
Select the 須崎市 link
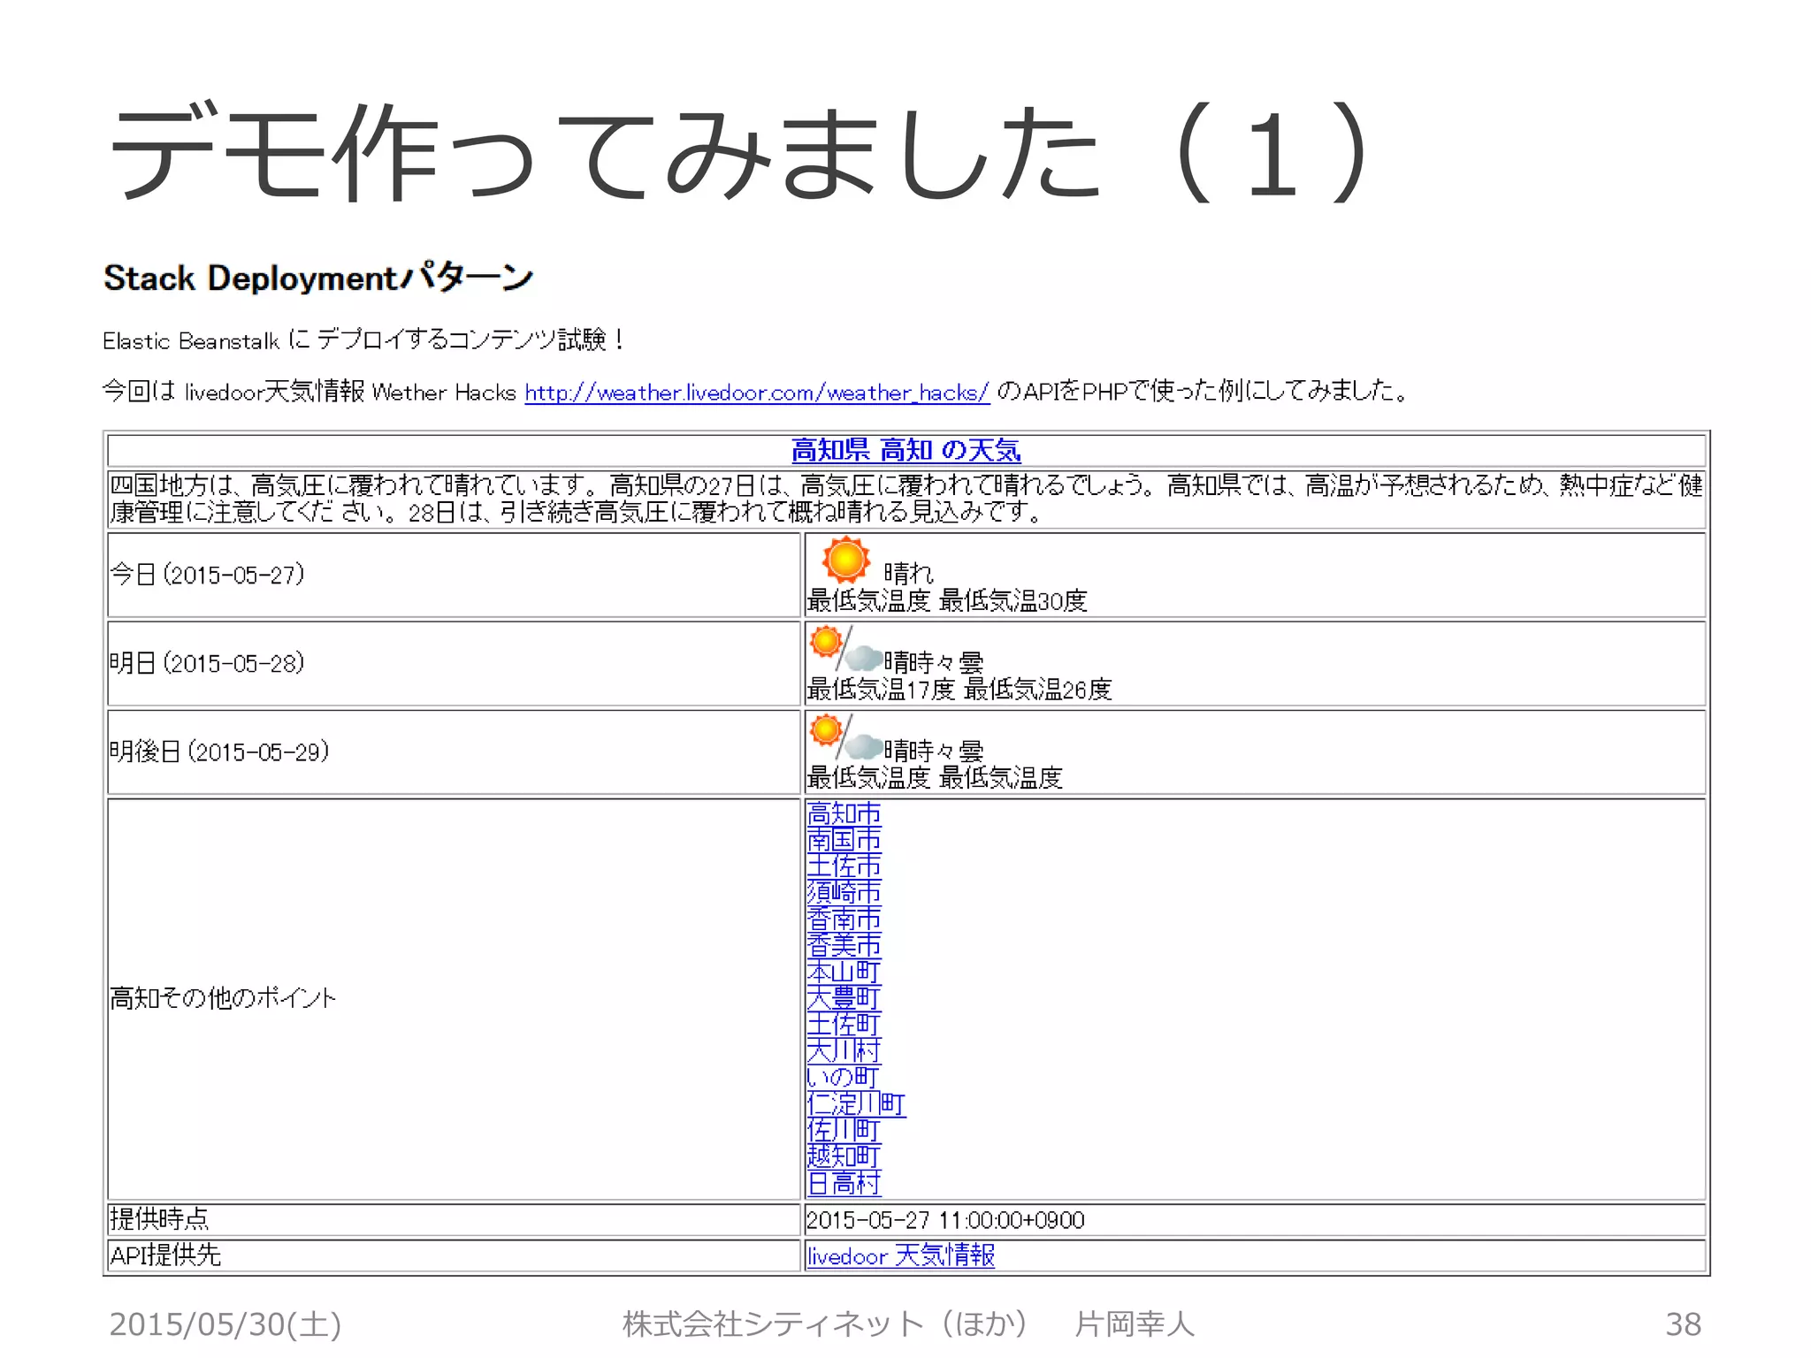click(844, 892)
